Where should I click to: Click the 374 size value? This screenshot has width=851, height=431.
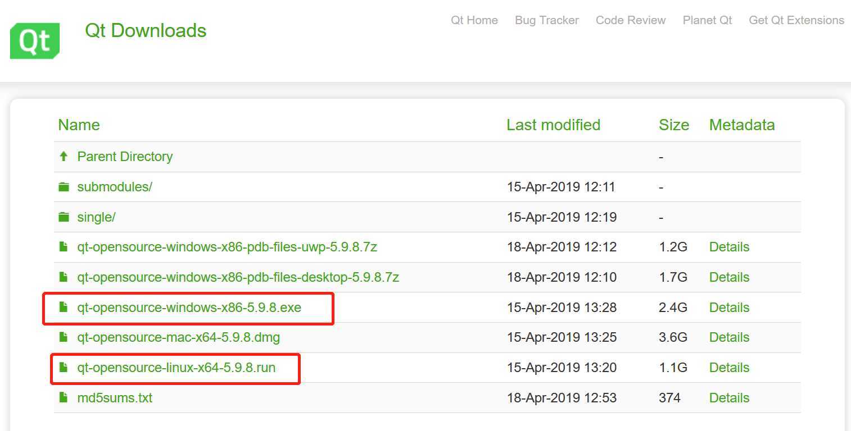click(669, 398)
